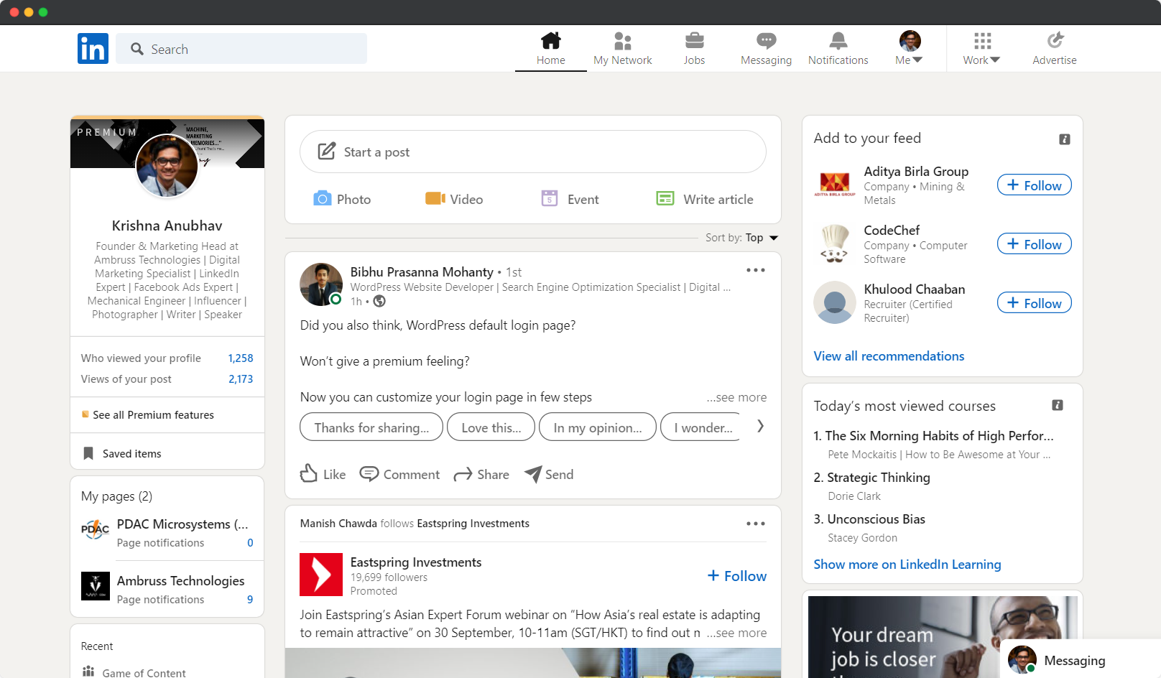Click the Photo camera icon
This screenshot has height=678, width=1161.
click(323, 199)
